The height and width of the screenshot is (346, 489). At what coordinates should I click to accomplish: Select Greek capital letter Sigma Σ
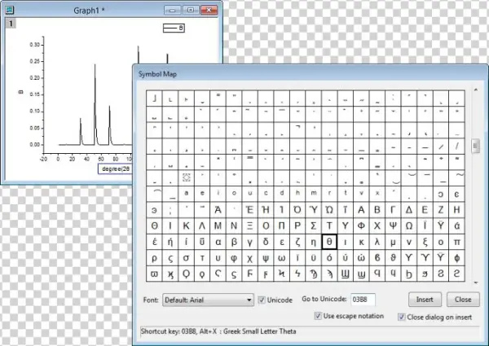pos(314,226)
